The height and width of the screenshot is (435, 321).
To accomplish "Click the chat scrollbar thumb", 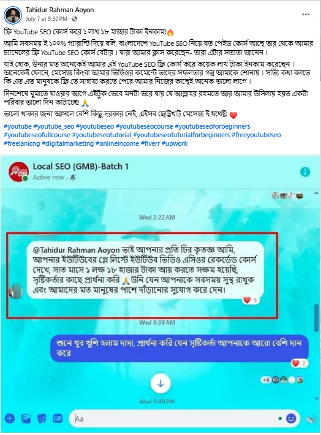I will point(317,318).
